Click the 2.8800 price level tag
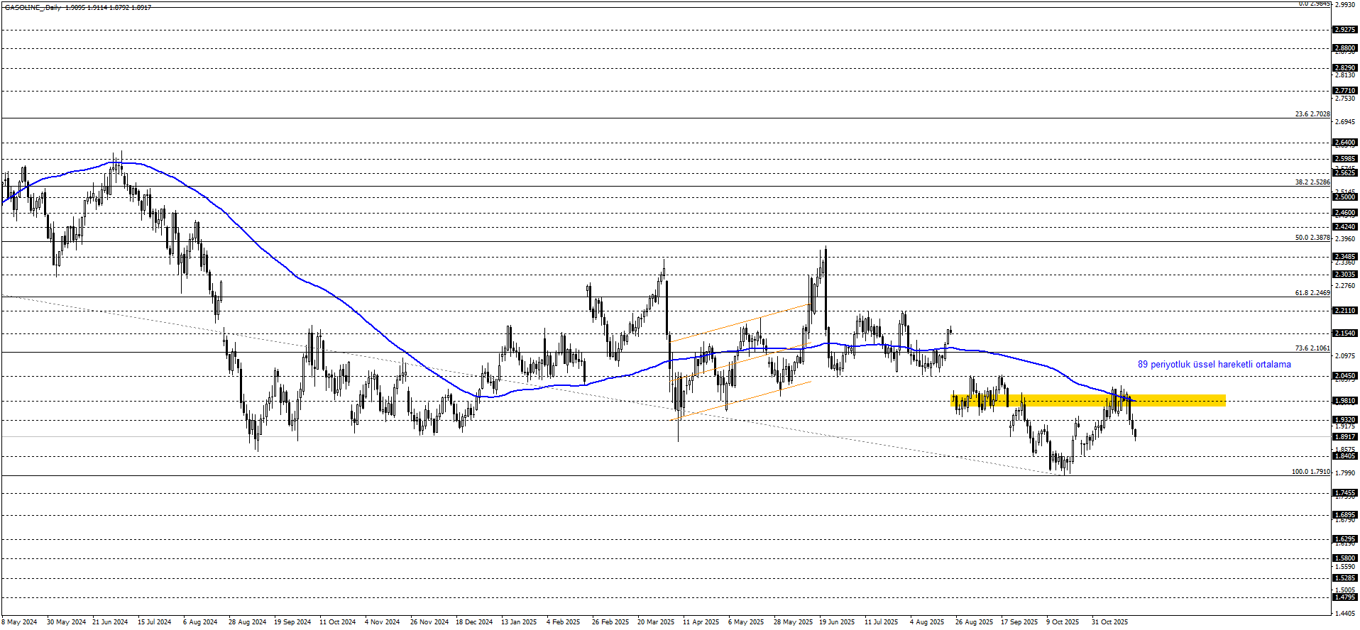Screen dimensions: 1360x630 coord(1345,49)
